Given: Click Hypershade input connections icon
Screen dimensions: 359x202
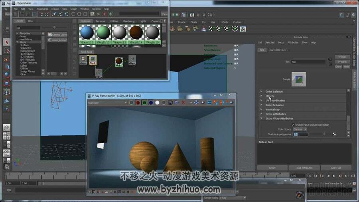Looking at the screenshot, I should [x=73, y=14].
